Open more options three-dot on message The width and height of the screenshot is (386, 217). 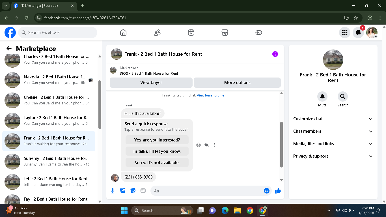point(214,145)
